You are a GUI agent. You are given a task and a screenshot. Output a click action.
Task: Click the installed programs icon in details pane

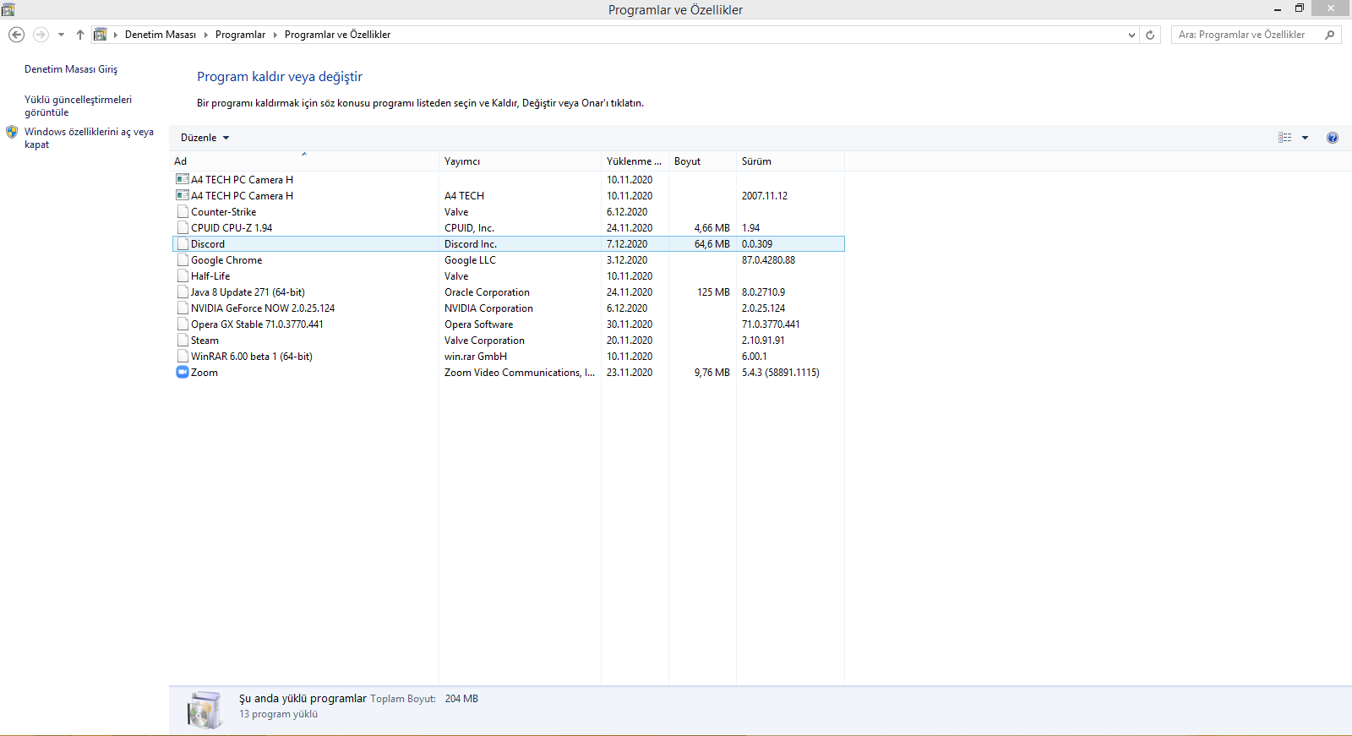(x=204, y=710)
